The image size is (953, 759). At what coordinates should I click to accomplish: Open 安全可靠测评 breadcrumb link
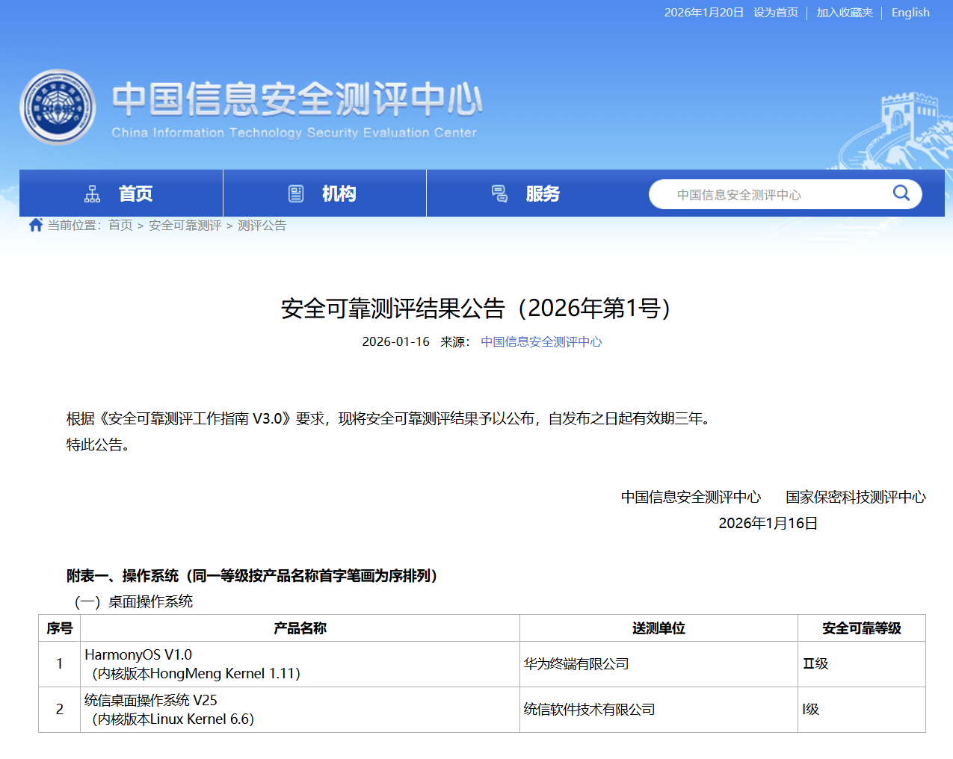(185, 226)
